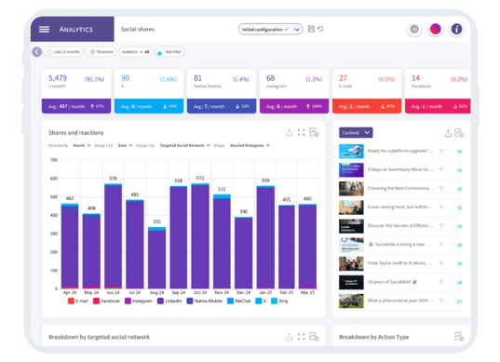Save the current configuration using the floppy icon
The image size is (500, 362).
pos(311,29)
